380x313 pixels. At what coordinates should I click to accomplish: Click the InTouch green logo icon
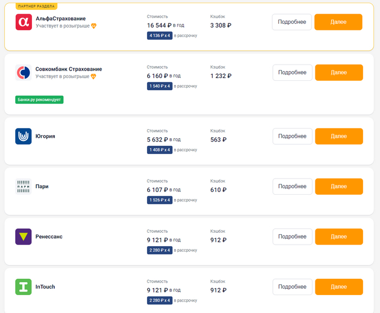(23, 286)
